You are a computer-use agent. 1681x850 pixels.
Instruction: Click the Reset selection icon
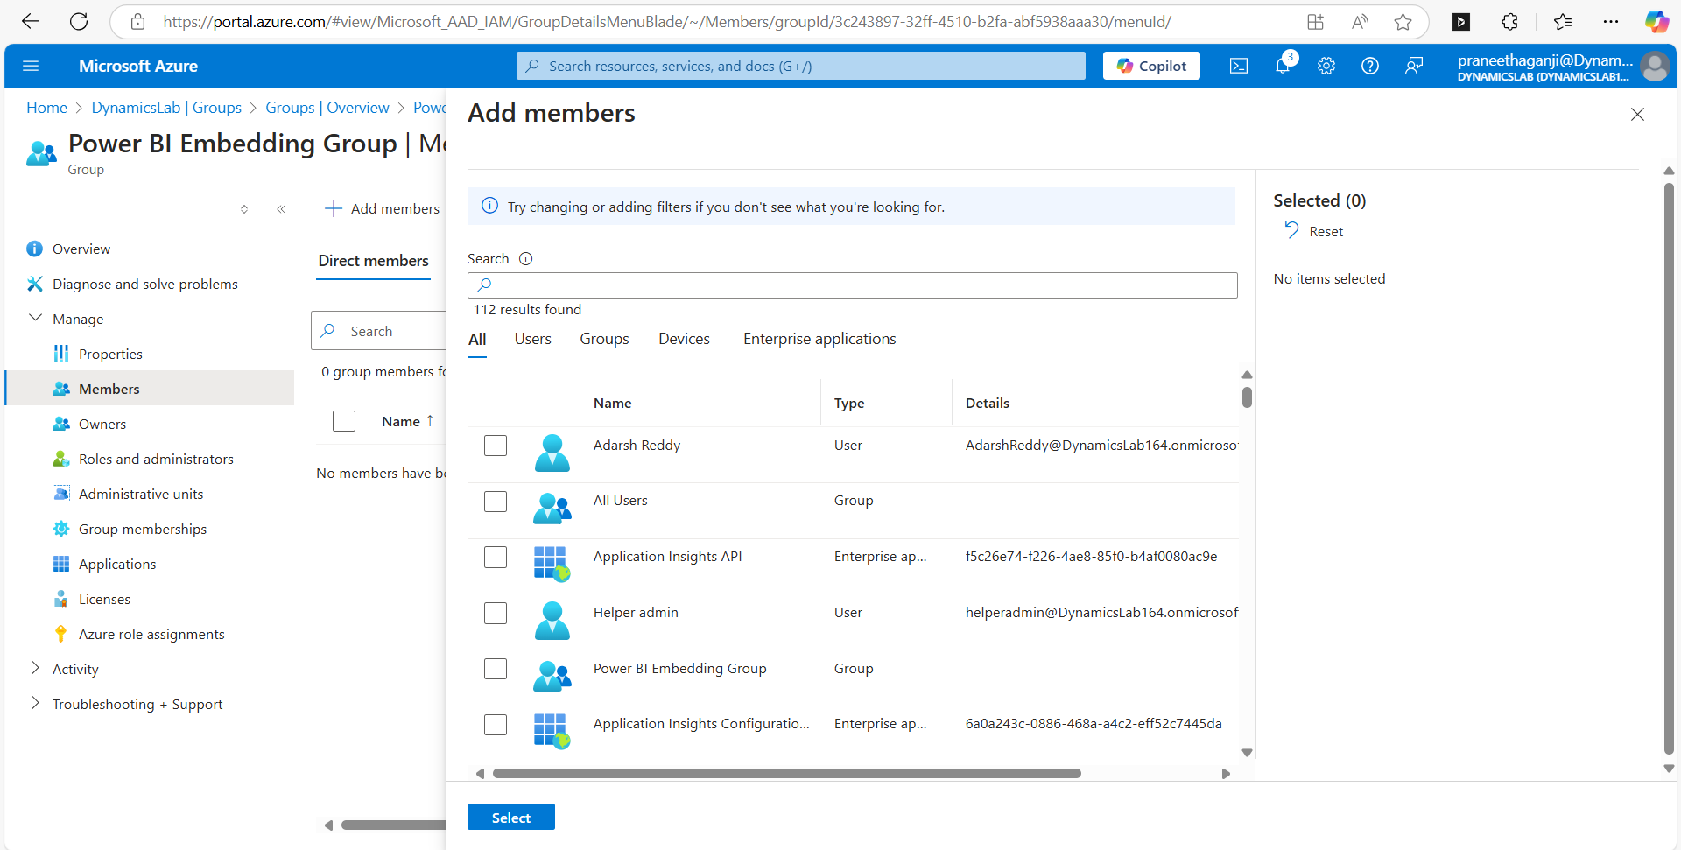coord(1291,231)
